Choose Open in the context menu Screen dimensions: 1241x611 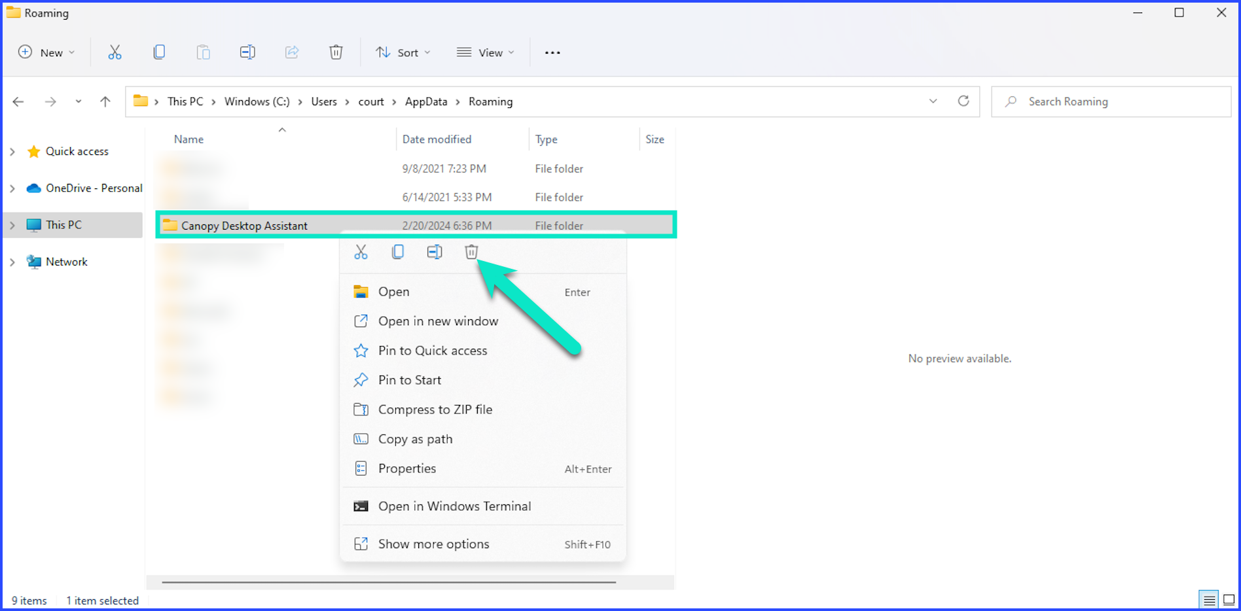[483, 292]
